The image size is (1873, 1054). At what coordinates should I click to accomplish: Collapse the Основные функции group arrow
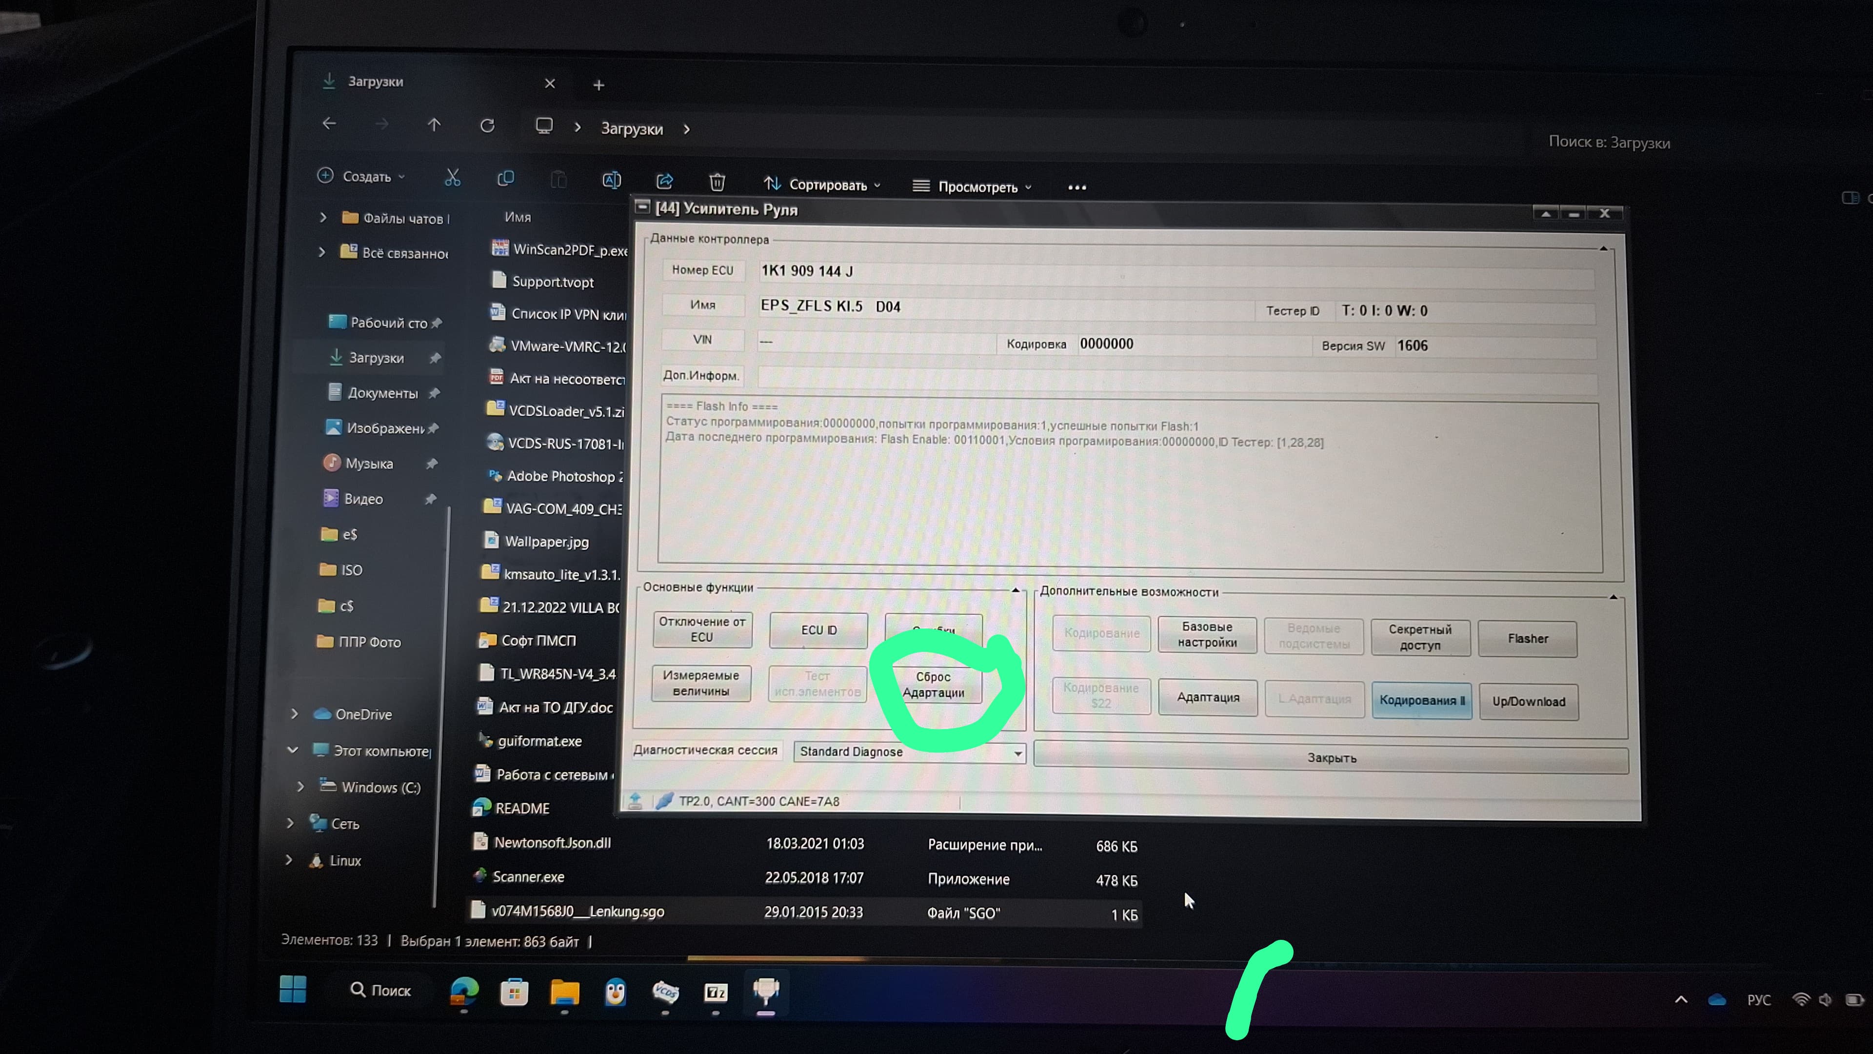coord(1015,590)
